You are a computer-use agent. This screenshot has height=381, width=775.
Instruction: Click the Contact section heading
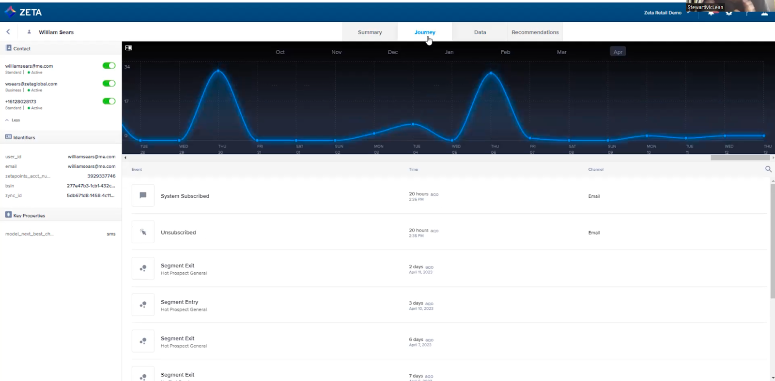click(22, 48)
